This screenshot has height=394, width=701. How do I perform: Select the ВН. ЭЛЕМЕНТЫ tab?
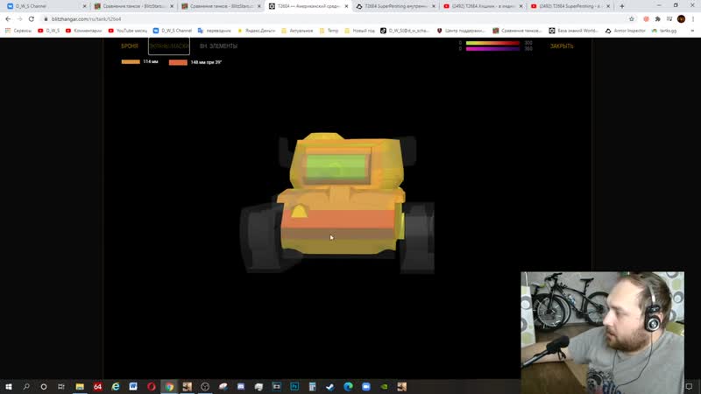point(218,46)
